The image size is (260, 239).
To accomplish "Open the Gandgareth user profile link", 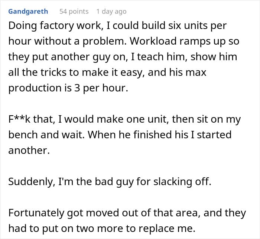I will pyautogui.click(x=28, y=12).
